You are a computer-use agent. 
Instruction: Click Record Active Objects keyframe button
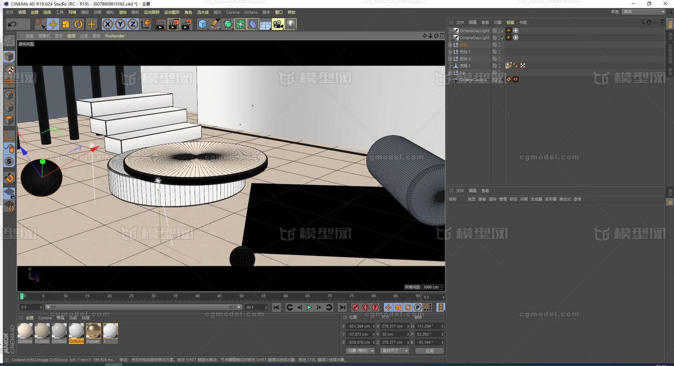pyautogui.click(x=355, y=308)
